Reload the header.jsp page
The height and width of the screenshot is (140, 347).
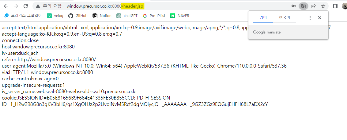point(26,6)
